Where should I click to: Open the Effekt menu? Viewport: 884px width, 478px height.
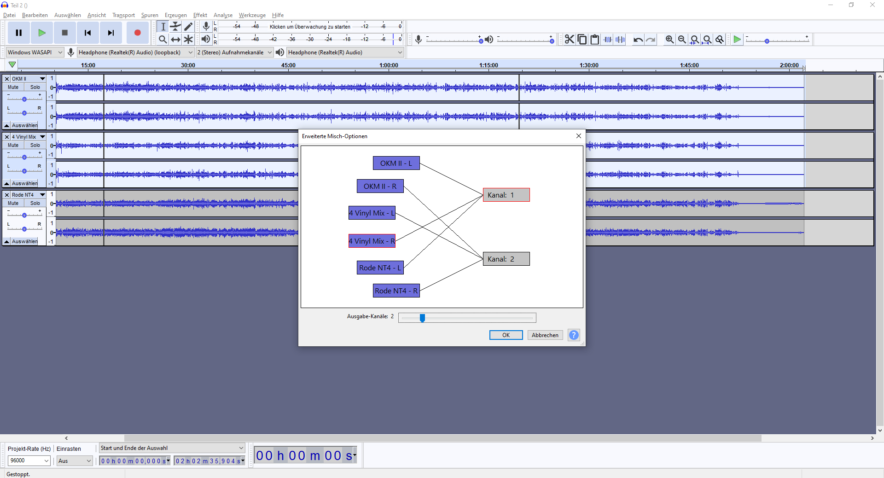(200, 15)
